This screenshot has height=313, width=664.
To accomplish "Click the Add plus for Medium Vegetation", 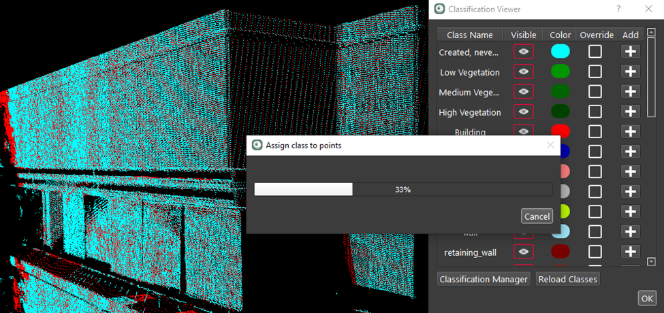I will pos(630,92).
